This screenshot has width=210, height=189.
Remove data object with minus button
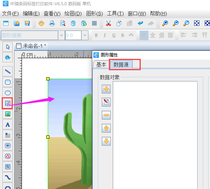[x=106, y=115]
